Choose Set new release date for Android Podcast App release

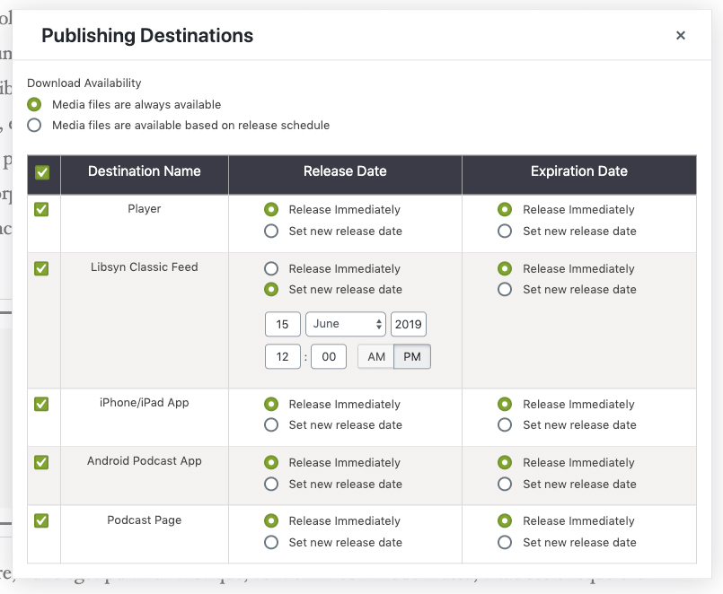click(x=271, y=484)
